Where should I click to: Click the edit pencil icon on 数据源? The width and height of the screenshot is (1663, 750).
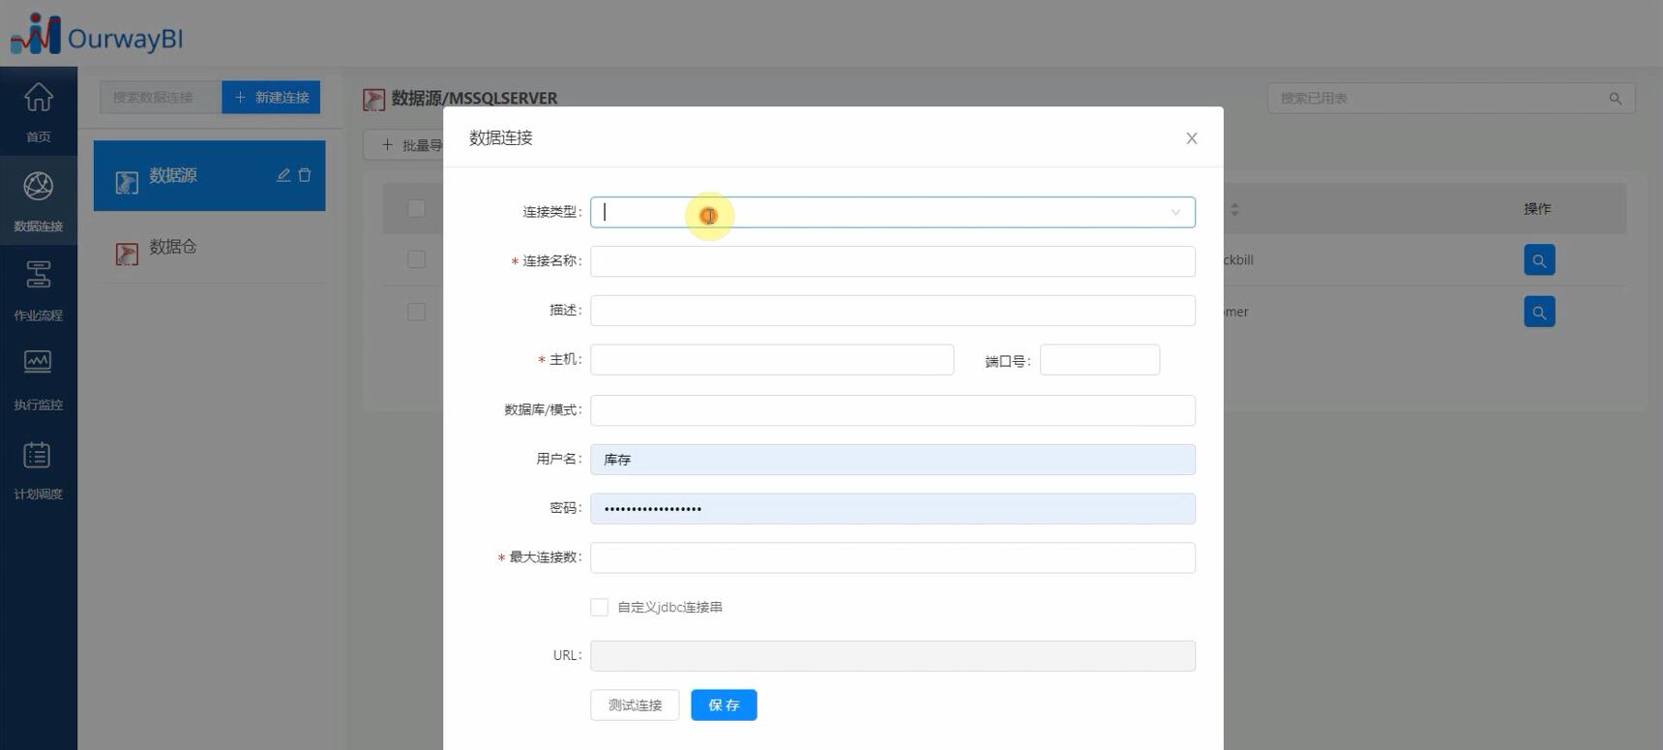[x=283, y=175]
